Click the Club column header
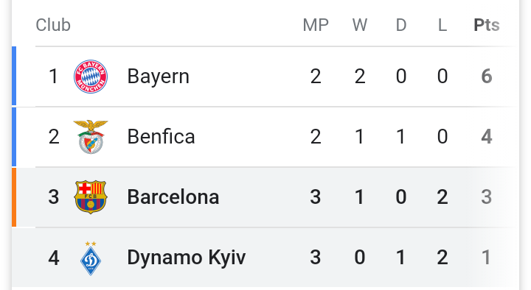Screen dimensions: 531x290 tap(53, 25)
